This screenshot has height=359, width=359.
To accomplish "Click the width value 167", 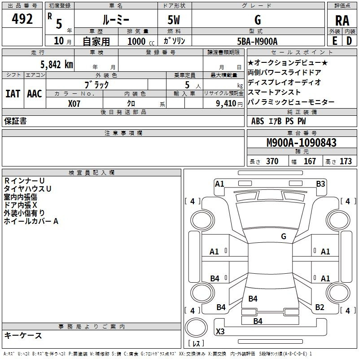I will tap(310, 161).
